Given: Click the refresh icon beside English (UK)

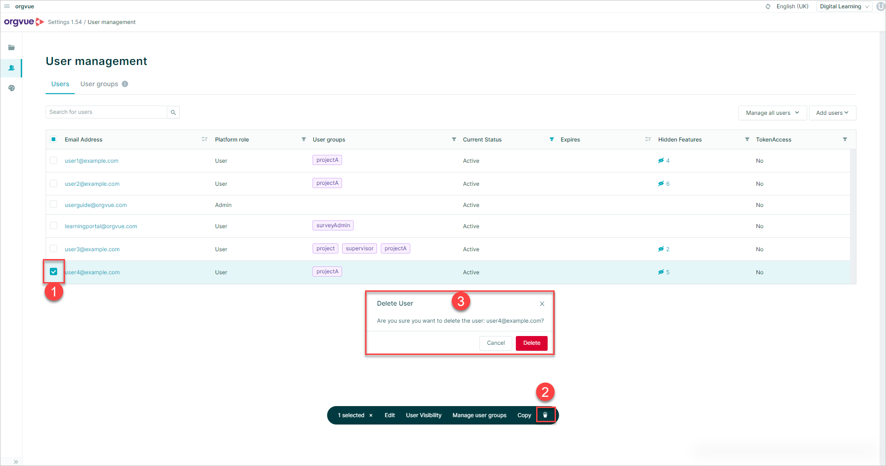Looking at the screenshot, I should point(768,6).
